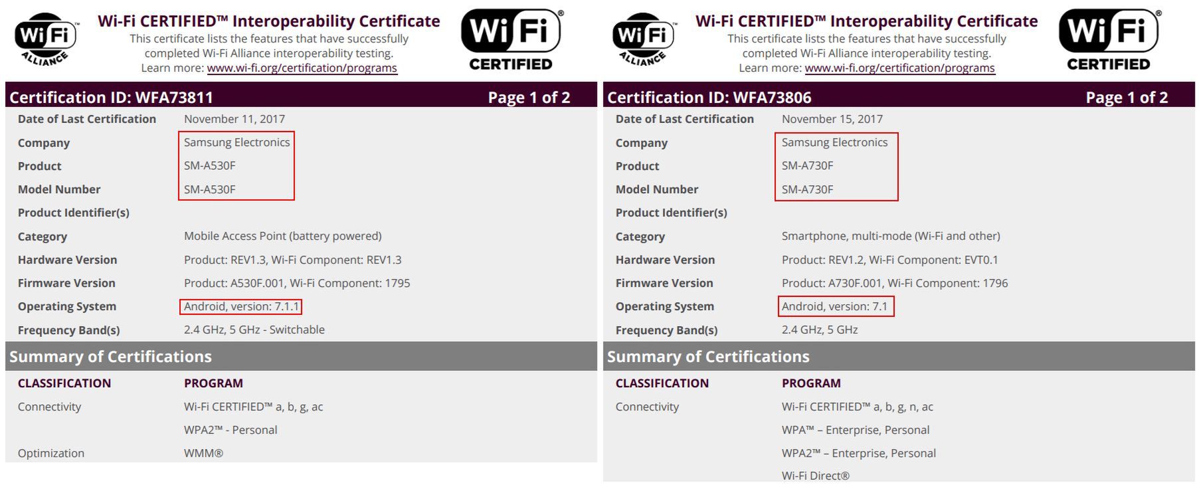The image size is (1199, 485).
Task: Select Android, version: 7.1 on the right certificate
Action: (834, 306)
